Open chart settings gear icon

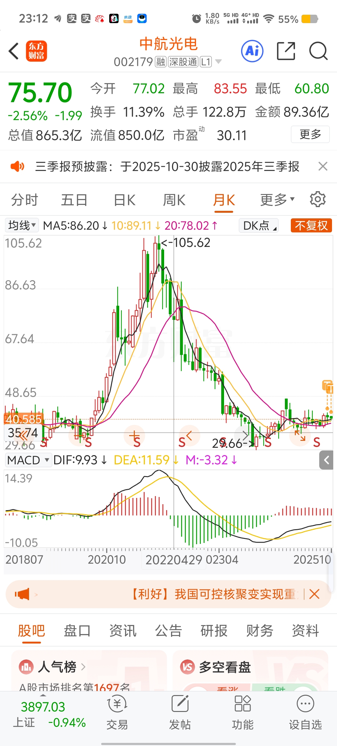coord(318,199)
